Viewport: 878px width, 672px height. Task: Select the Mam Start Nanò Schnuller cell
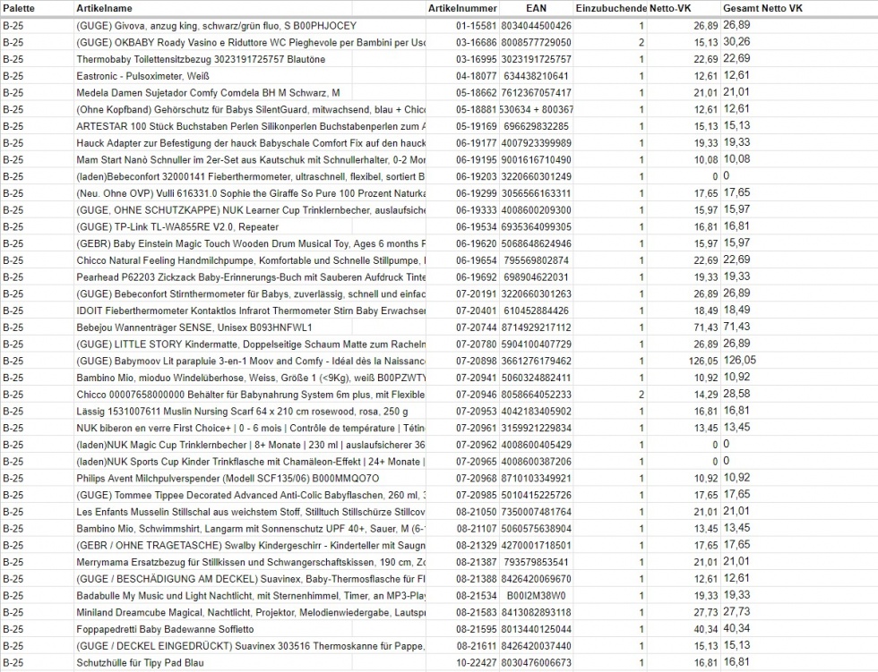point(250,160)
